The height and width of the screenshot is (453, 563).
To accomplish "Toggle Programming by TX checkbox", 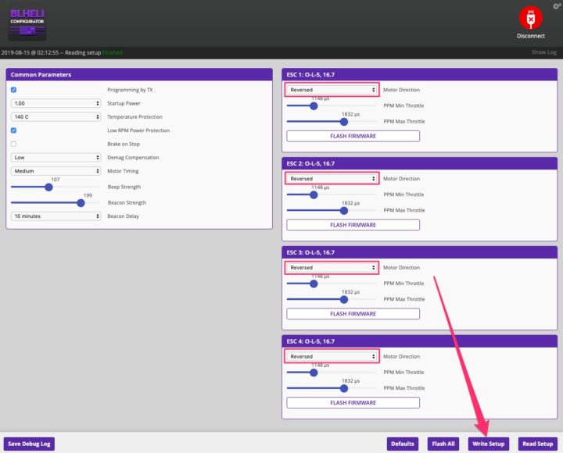I will coord(13,90).
